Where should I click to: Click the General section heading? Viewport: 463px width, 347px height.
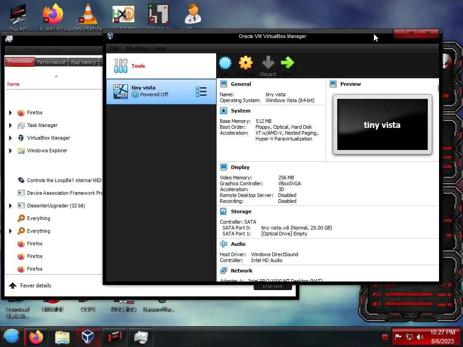pos(241,84)
